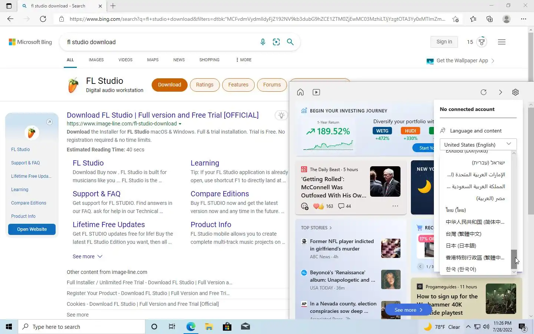Open widgets settings gear icon
The height and width of the screenshot is (334, 534).
tap(515, 92)
